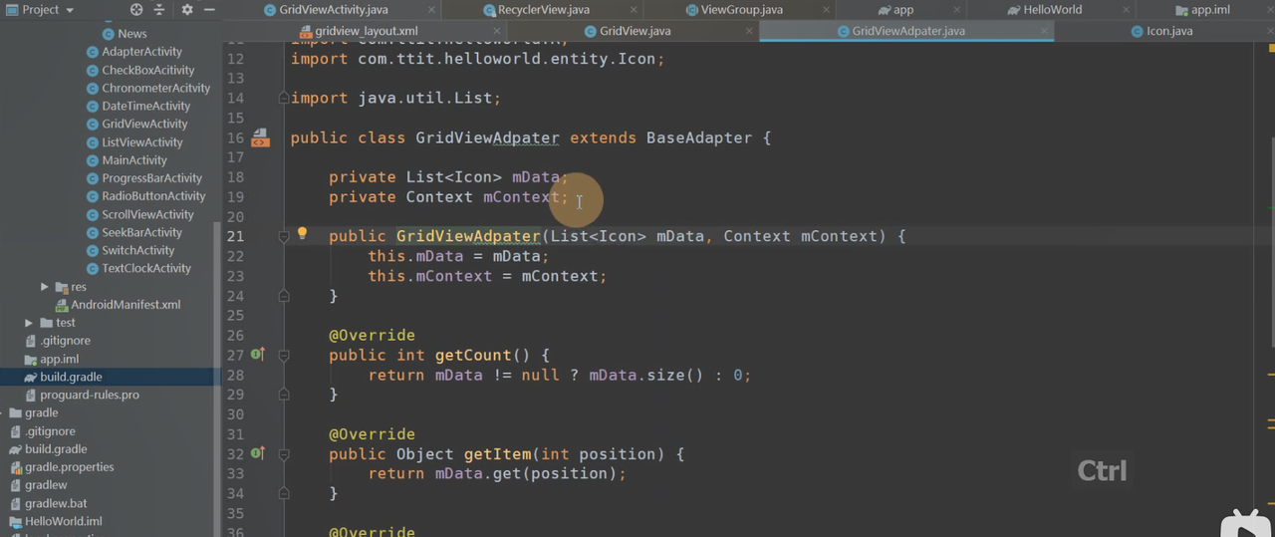Open the Project panel settings gear
Image resolution: width=1275 pixels, height=537 pixels.
coord(187,10)
